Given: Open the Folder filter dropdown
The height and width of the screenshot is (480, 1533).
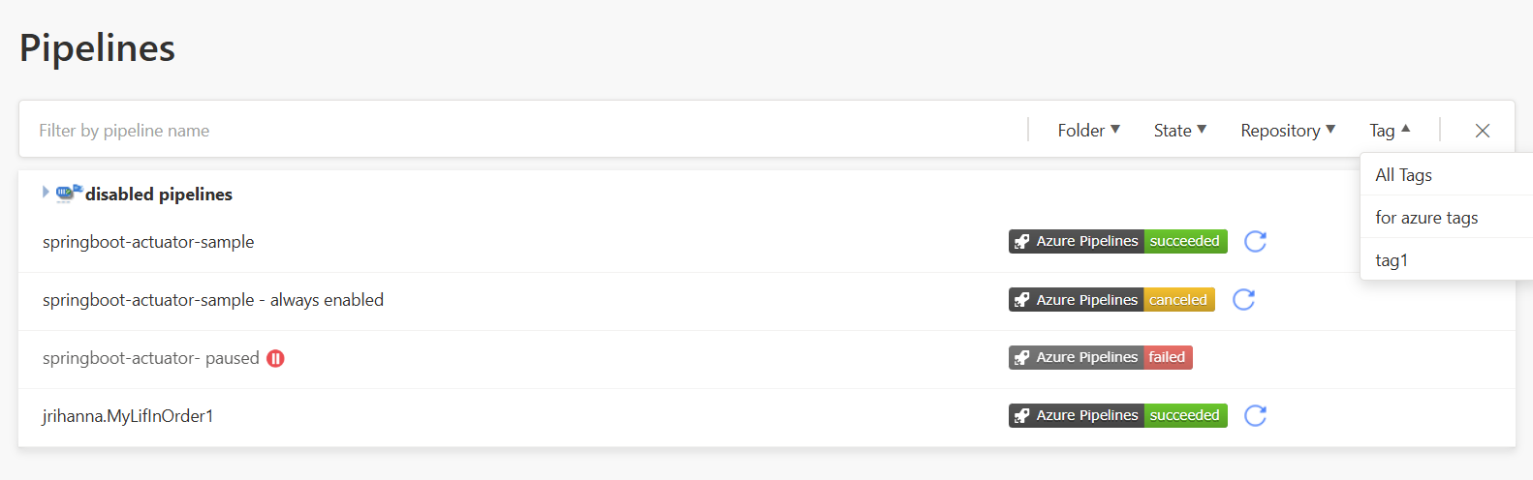Looking at the screenshot, I should tap(1088, 131).
